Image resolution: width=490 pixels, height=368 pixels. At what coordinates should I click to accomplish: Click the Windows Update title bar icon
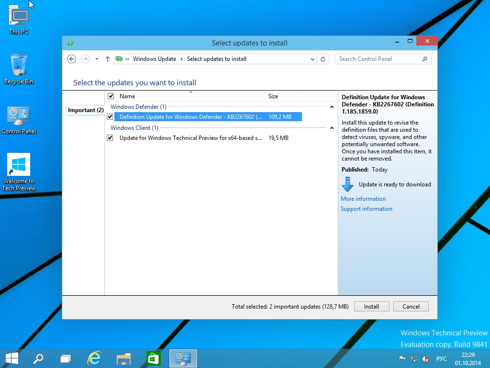point(70,43)
